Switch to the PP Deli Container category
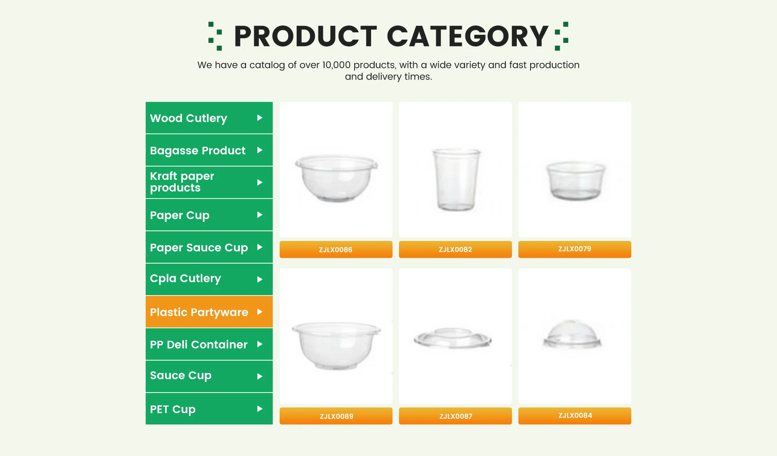Viewport: 777px width, 456px height. point(198,344)
